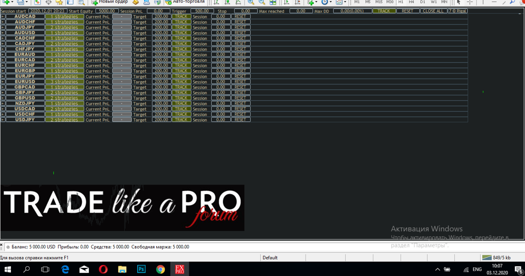Click the 2 strategies button for GBPUSD

(64, 98)
